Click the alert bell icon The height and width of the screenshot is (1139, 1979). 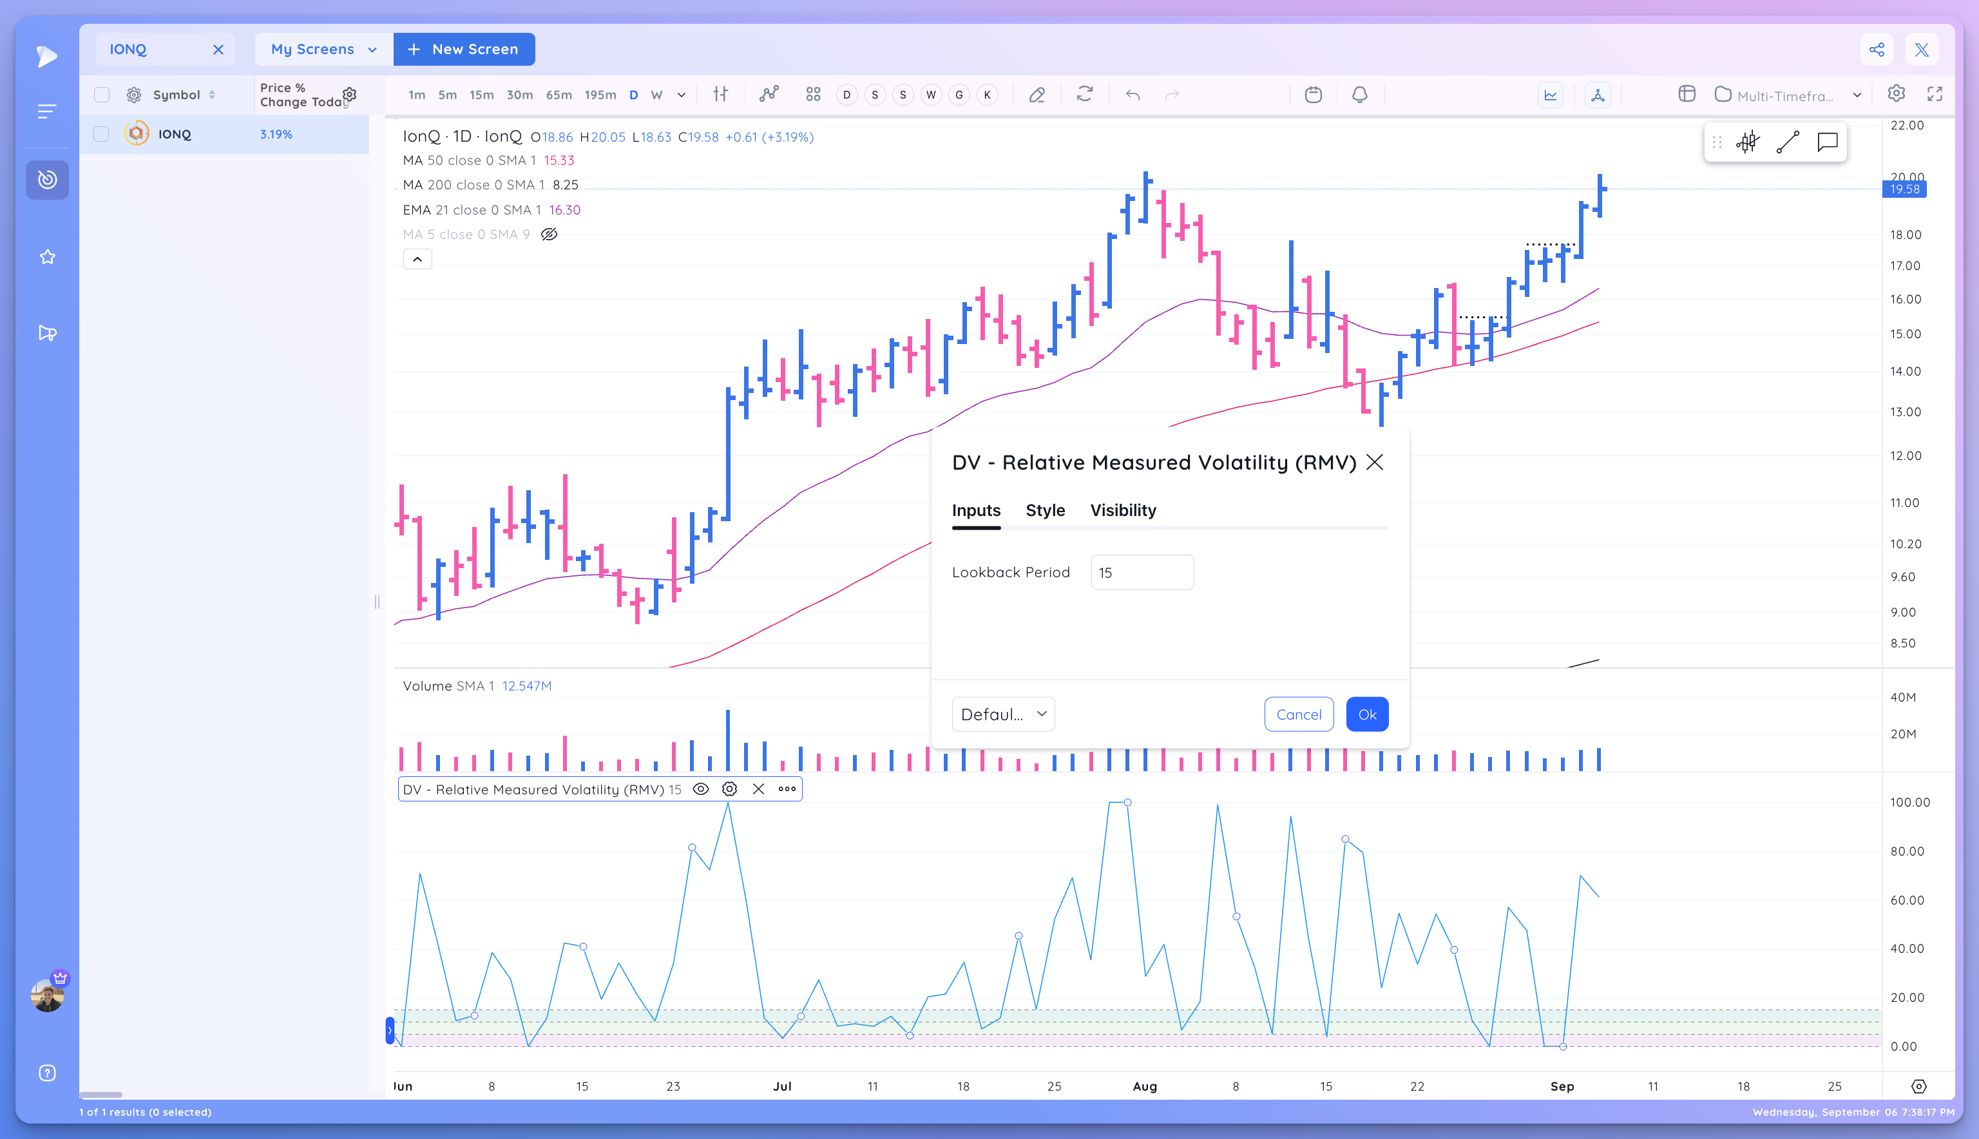pos(1359,95)
